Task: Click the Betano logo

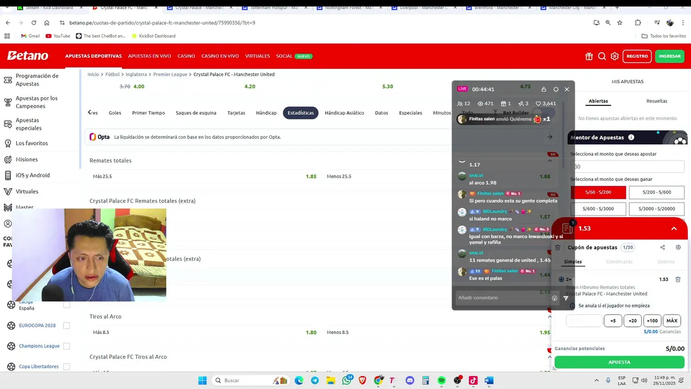Action: [x=28, y=56]
